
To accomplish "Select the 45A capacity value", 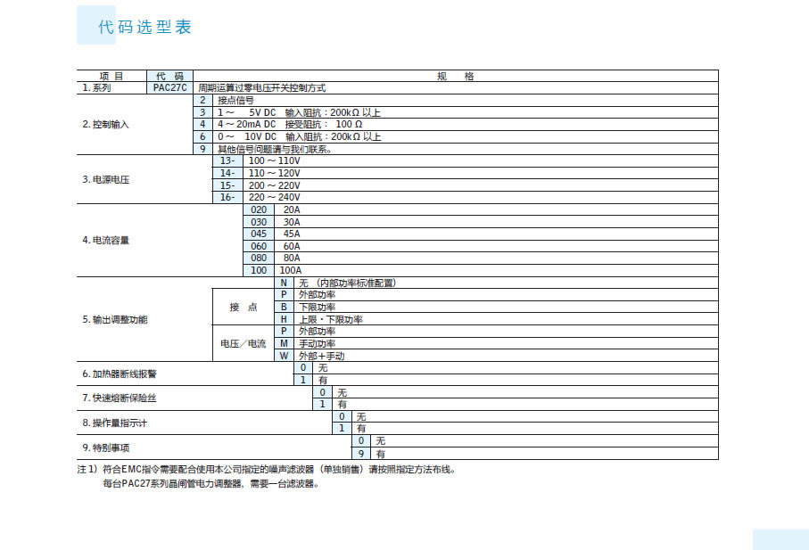I will click(292, 234).
